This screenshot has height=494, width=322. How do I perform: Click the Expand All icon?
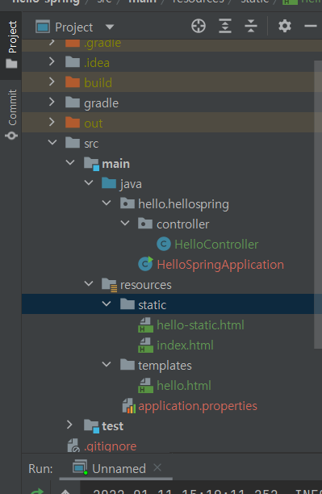225,26
